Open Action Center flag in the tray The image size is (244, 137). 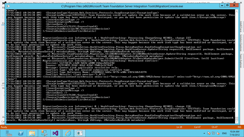point(209,133)
